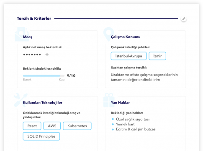Click the remote work preference description text

coord(144,77)
